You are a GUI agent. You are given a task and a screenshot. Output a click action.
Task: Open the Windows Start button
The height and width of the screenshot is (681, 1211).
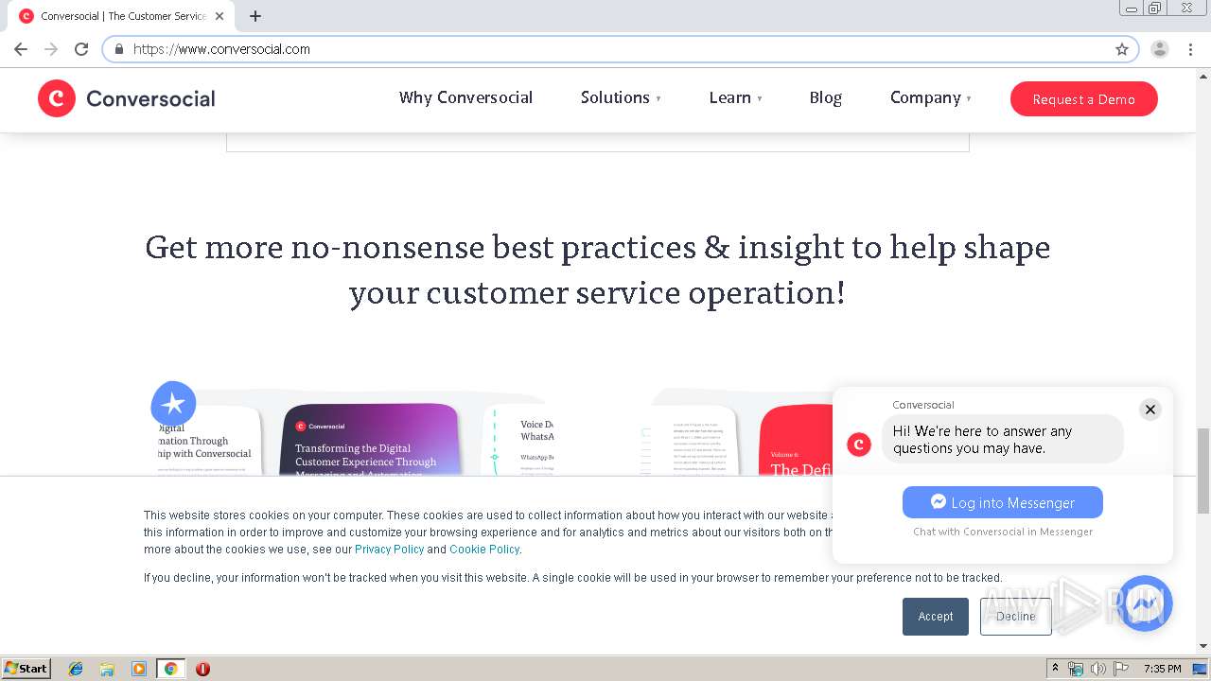pyautogui.click(x=26, y=669)
